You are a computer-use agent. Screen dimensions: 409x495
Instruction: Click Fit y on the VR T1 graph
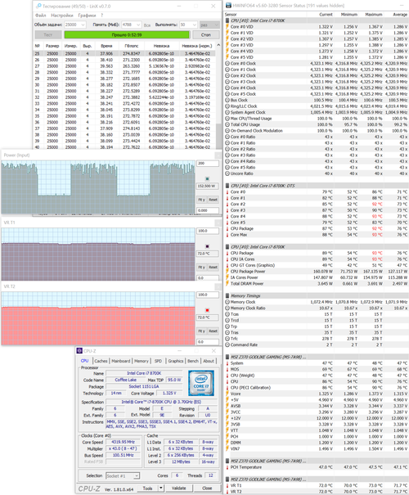click(202, 267)
